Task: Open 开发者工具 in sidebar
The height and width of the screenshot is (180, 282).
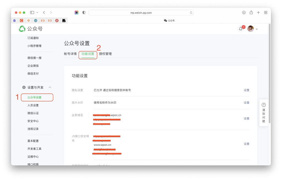Action: pos(34,149)
